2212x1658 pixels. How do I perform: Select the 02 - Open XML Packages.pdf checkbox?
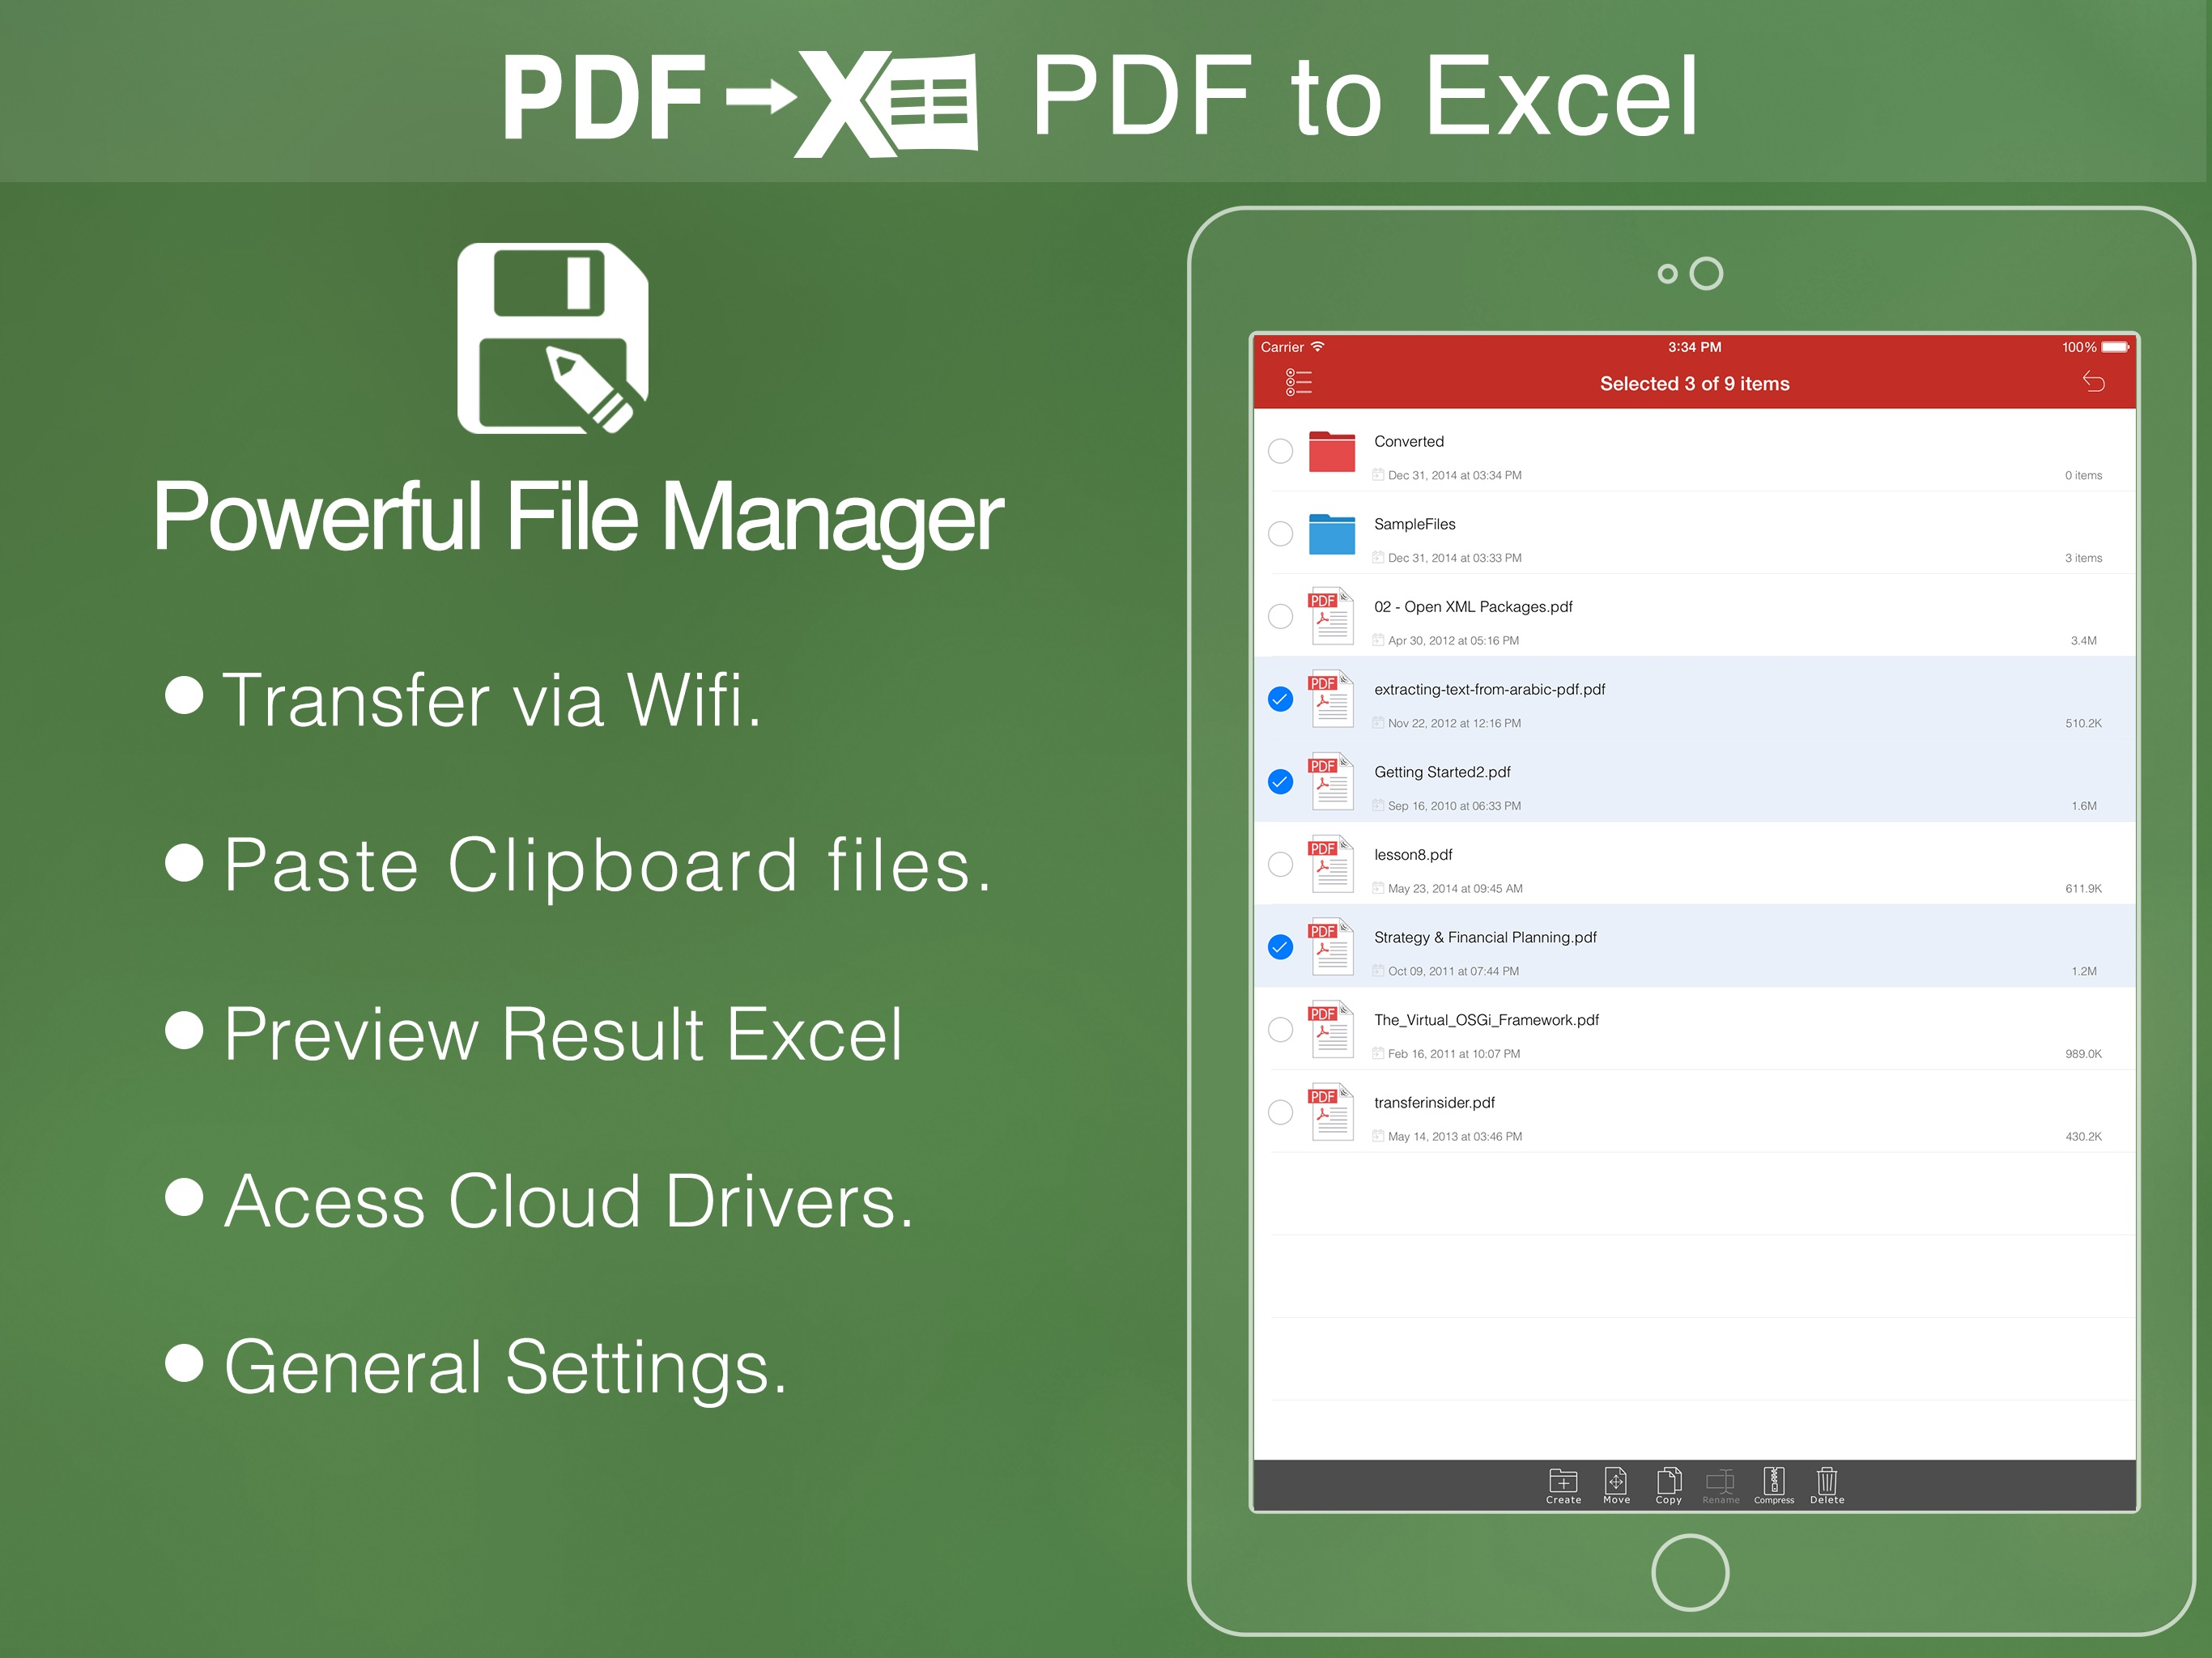click(1280, 616)
